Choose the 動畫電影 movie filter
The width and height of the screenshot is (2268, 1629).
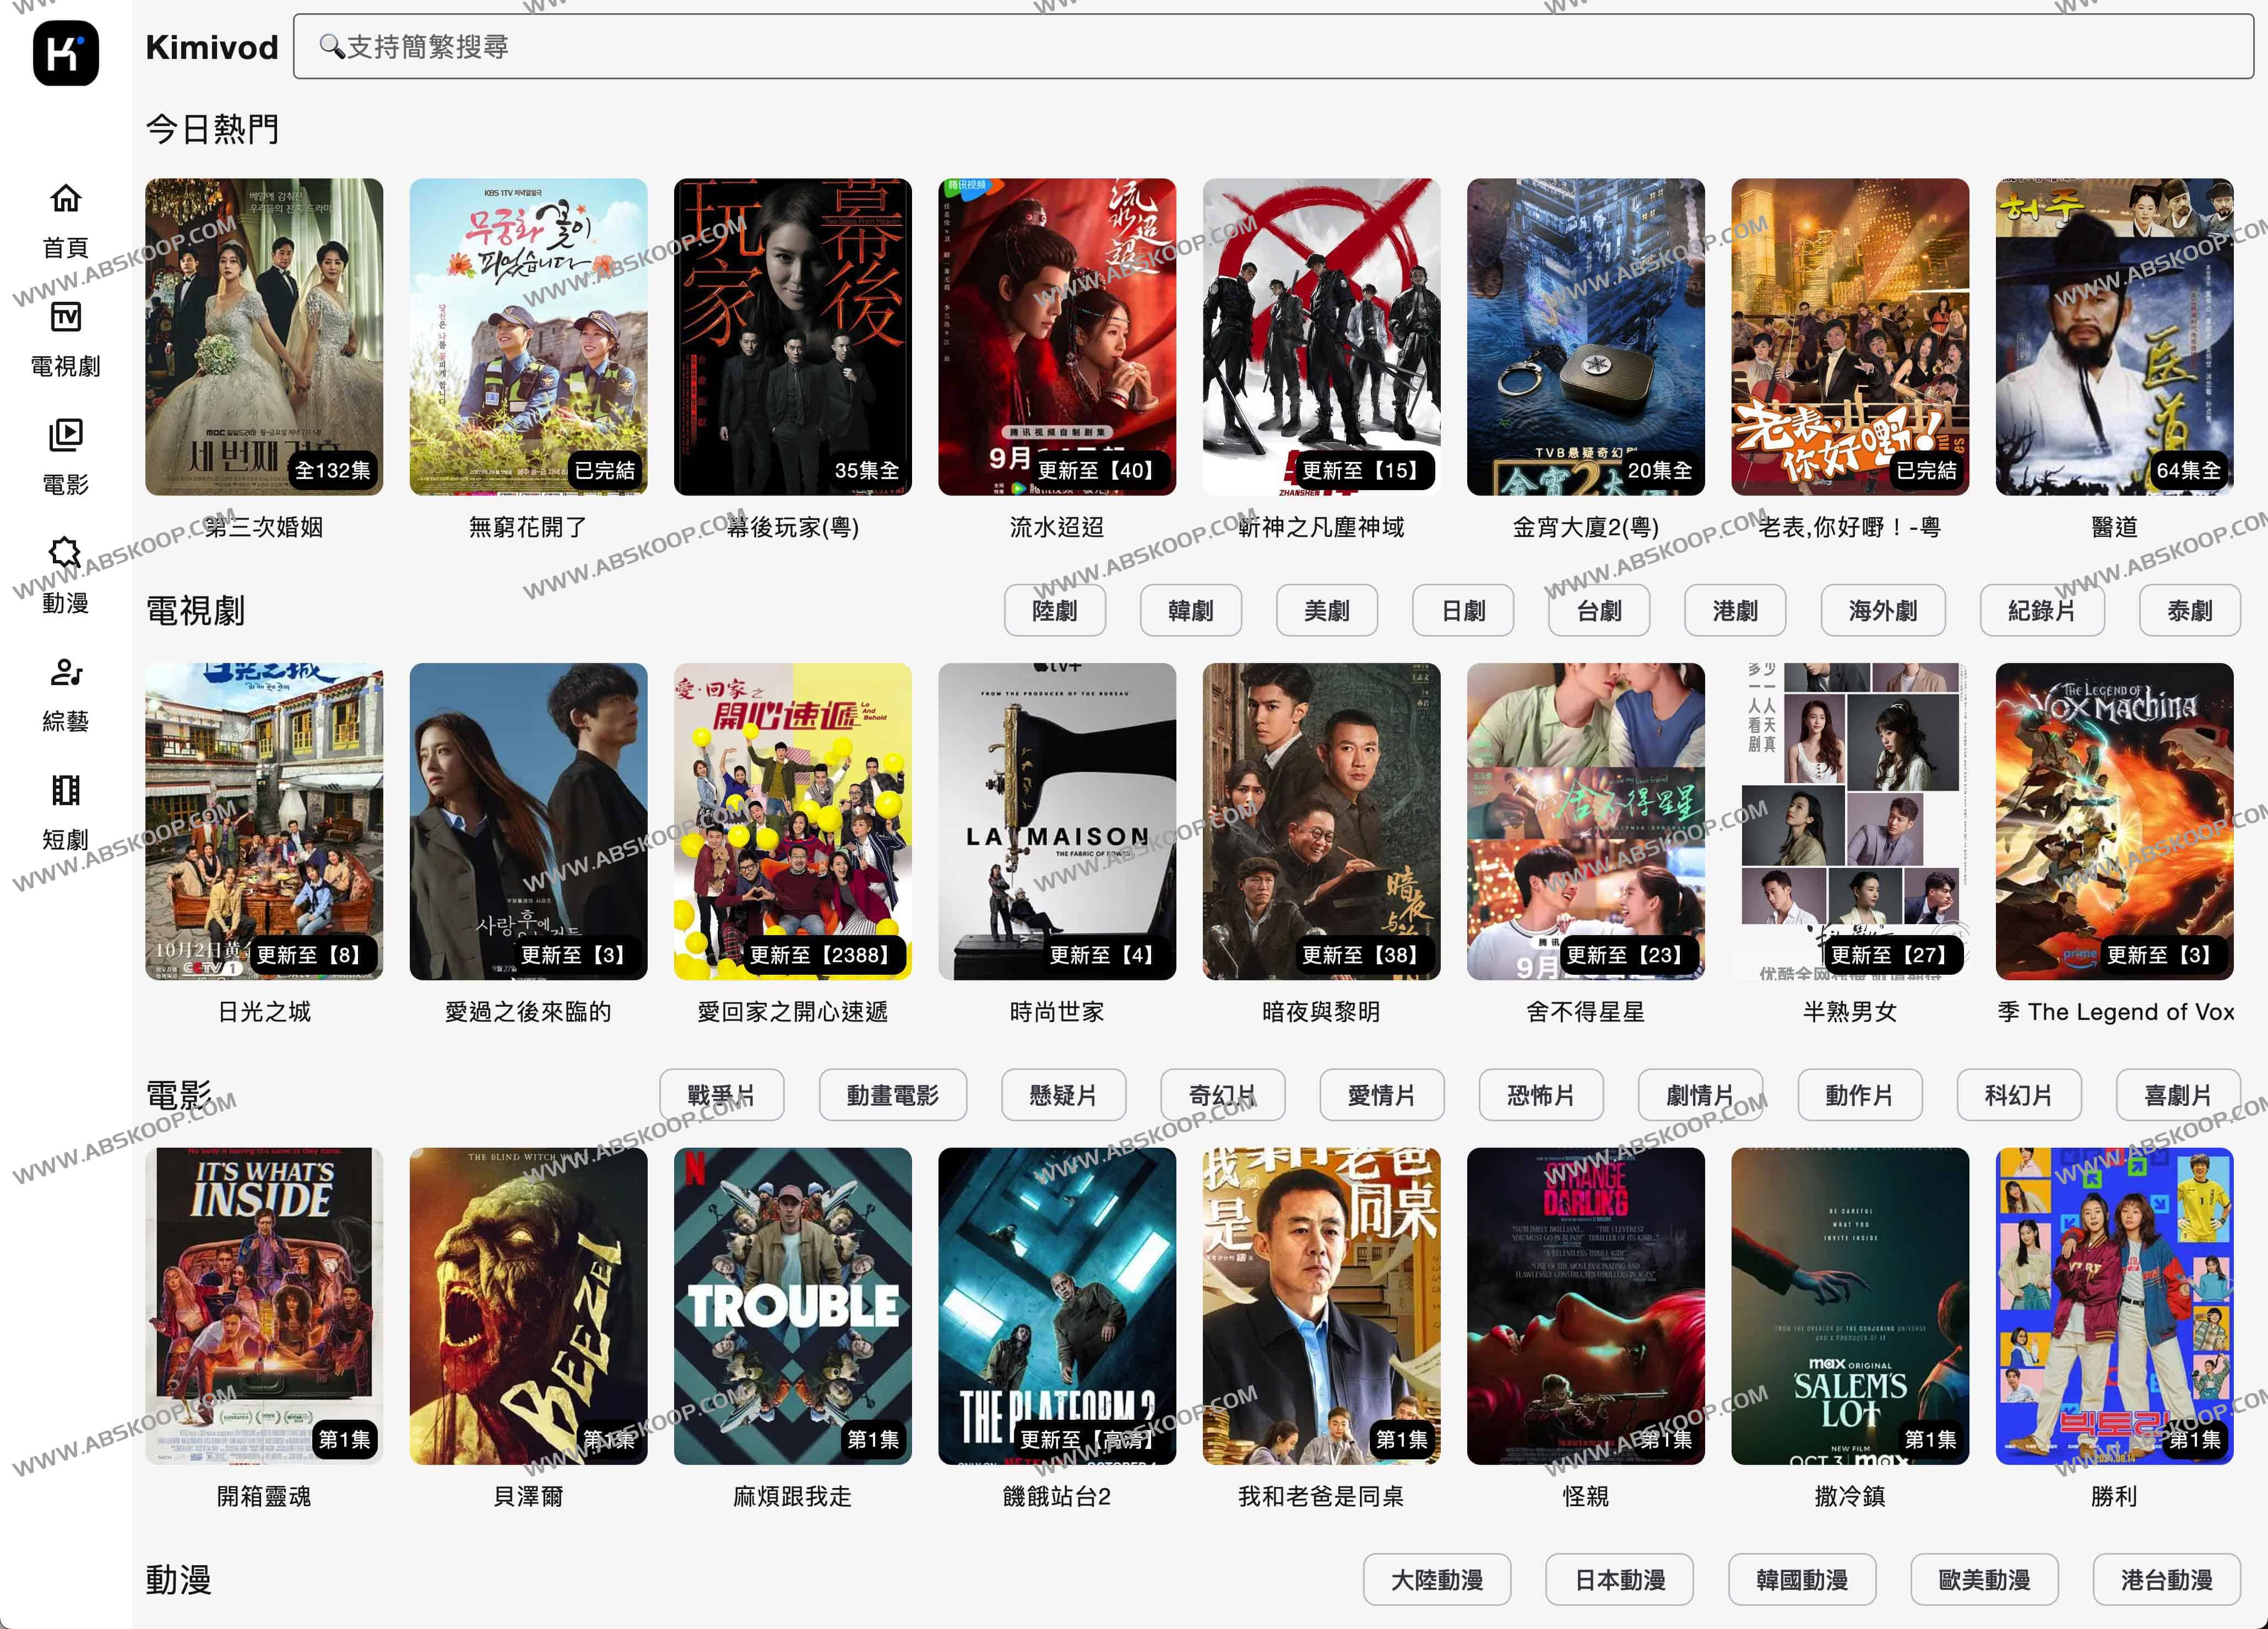pyautogui.click(x=892, y=1095)
